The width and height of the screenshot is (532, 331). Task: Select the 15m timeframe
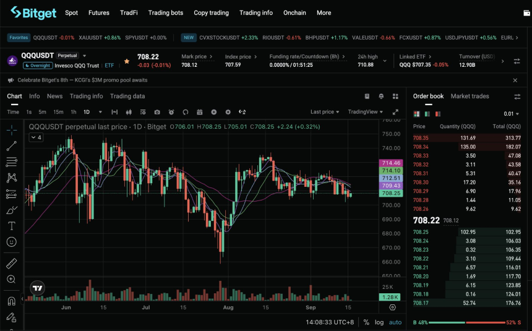(58, 112)
